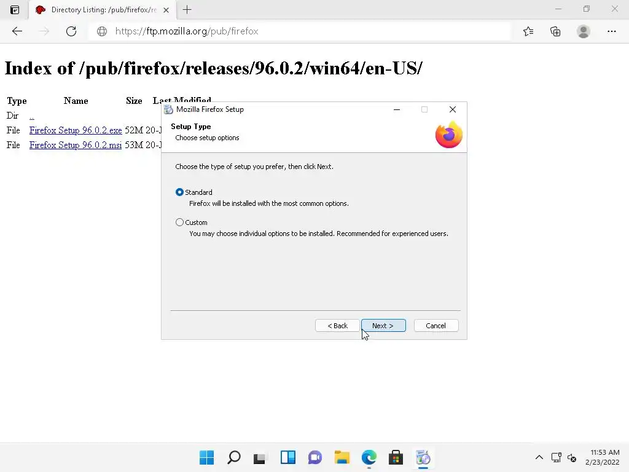Click Firefox installer taskbar icon
This screenshot has height=472, width=629.
(423, 457)
